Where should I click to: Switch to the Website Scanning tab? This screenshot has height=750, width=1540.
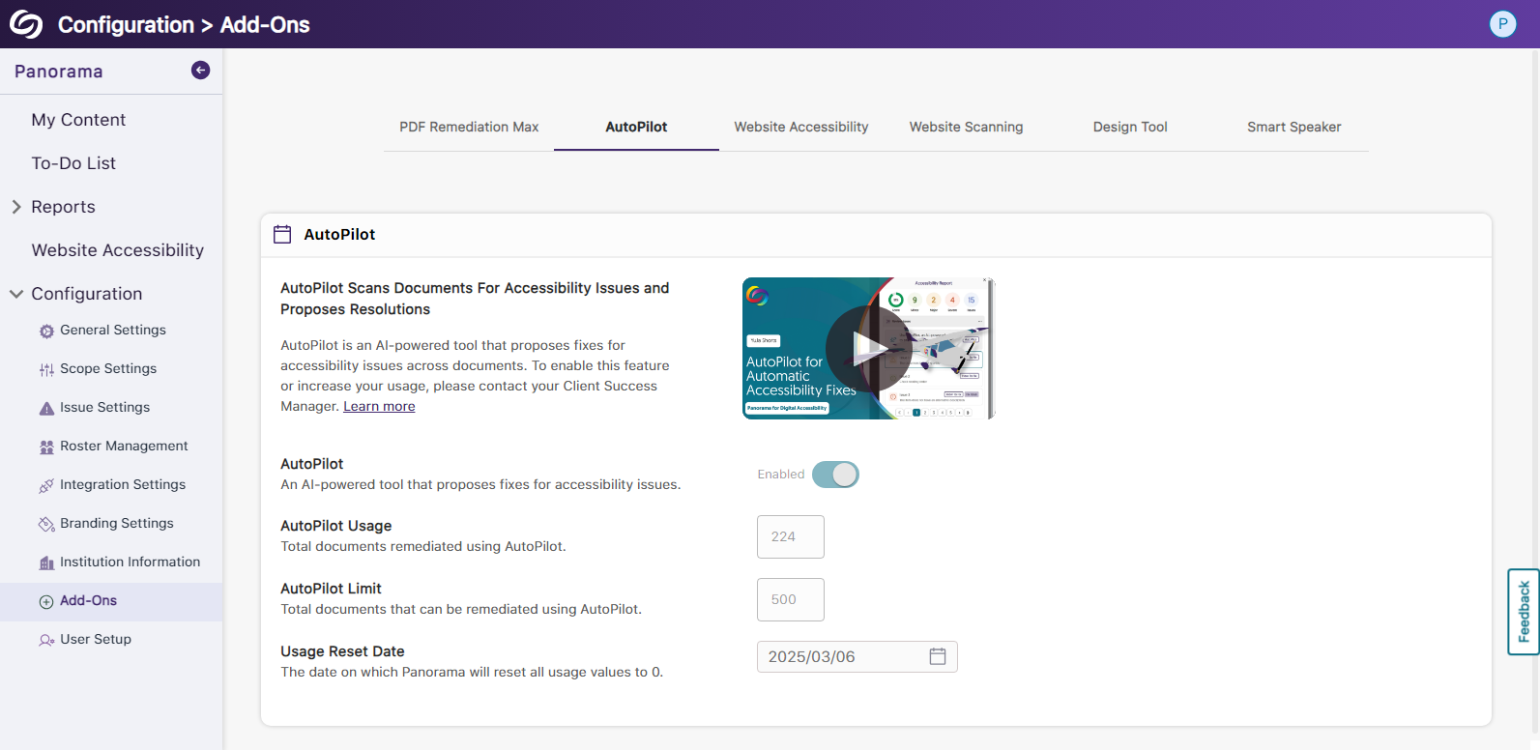point(966,128)
